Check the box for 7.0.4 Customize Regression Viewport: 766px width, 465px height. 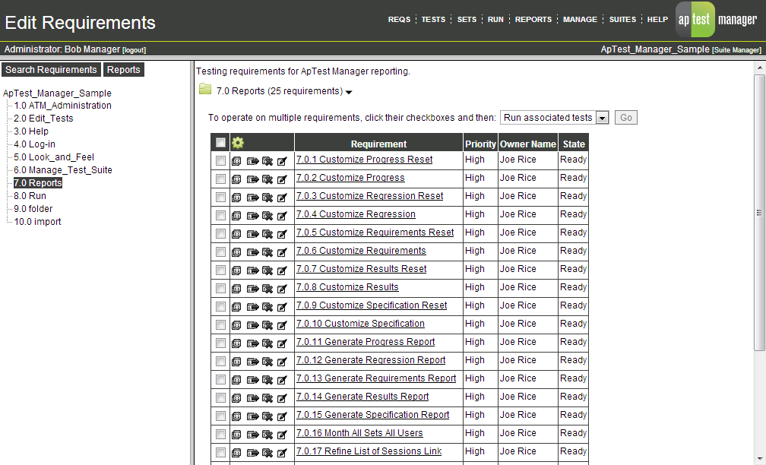[221, 216]
